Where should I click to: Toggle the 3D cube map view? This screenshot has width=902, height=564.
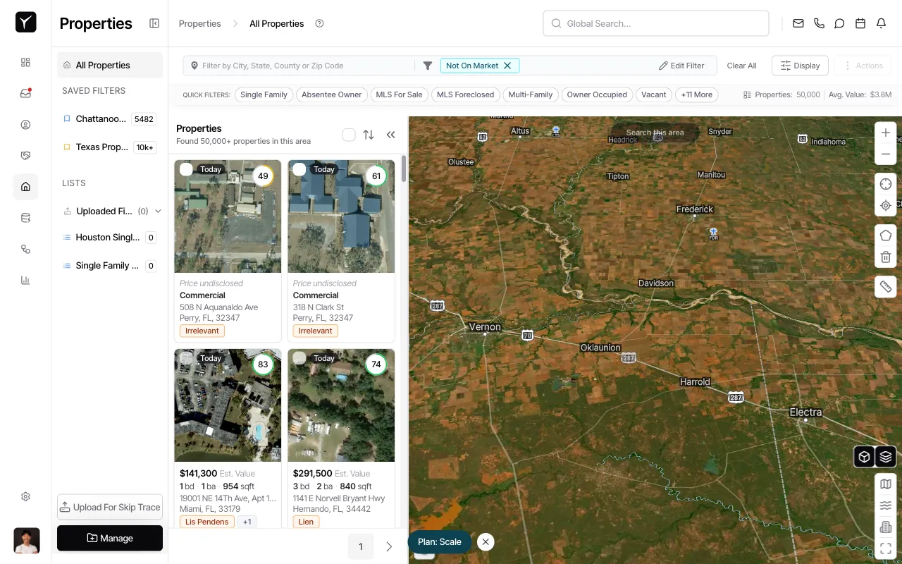[865, 457]
